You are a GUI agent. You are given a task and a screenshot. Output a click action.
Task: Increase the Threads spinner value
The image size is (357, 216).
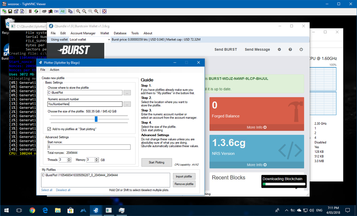(69, 159)
